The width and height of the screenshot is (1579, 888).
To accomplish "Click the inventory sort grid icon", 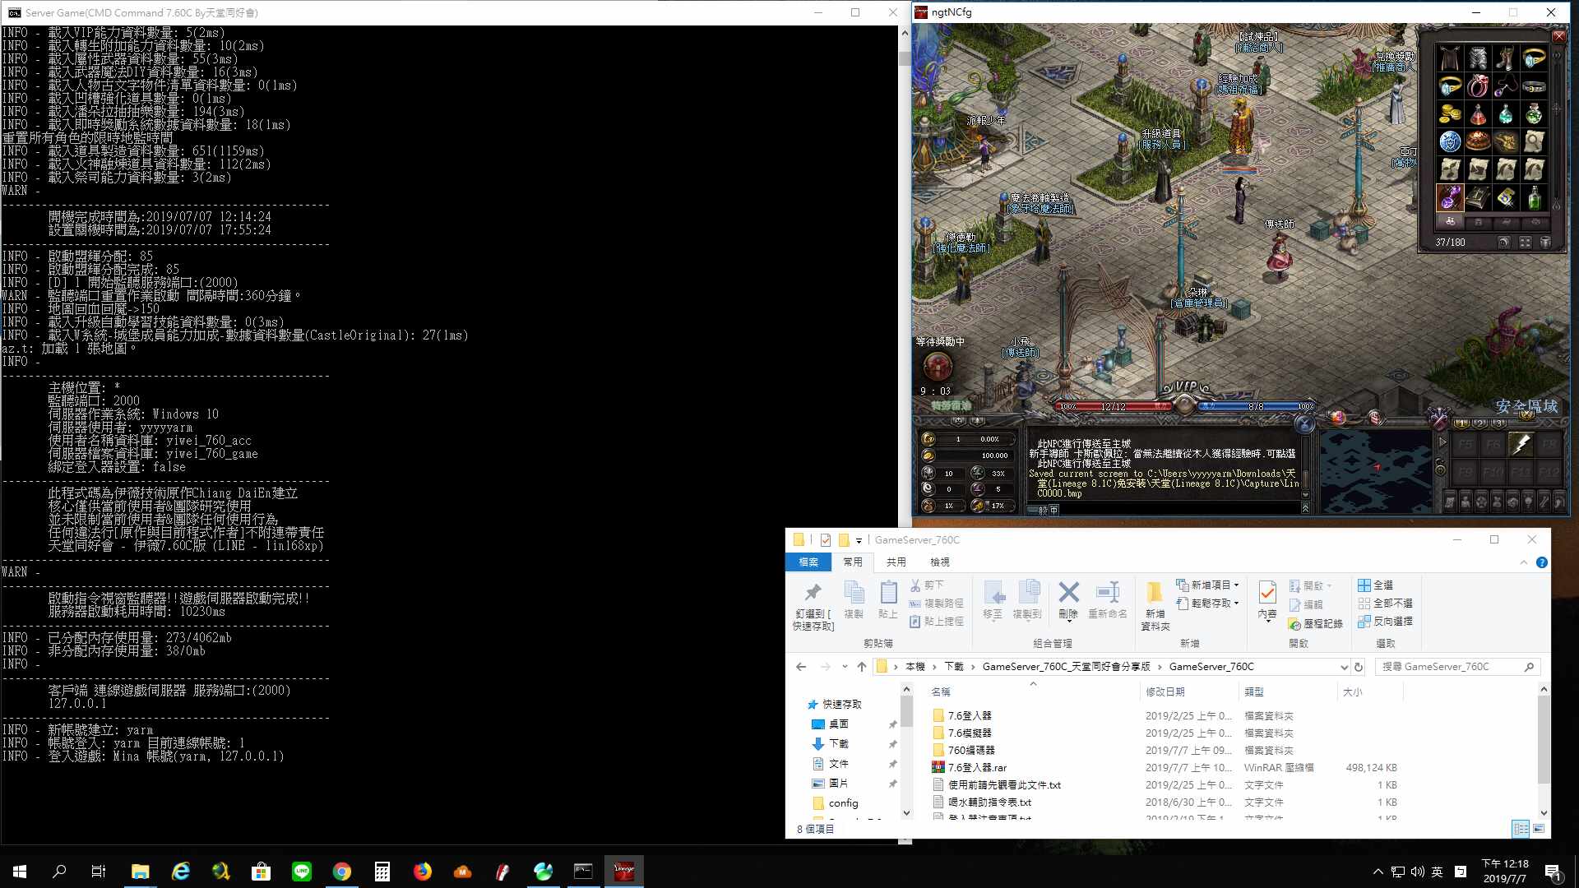I will tap(1525, 243).
